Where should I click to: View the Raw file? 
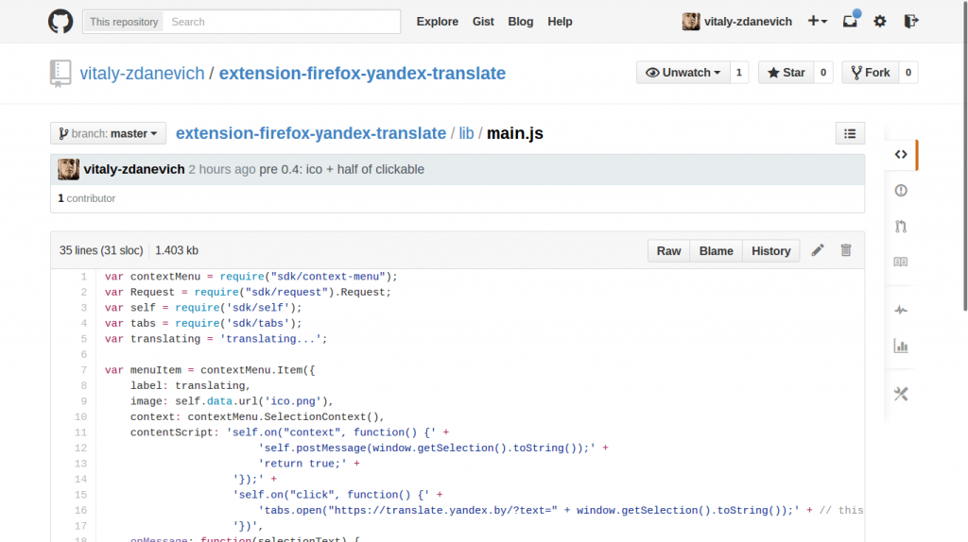point(668,251)
